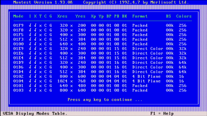207x116 pixels.
Task: Click the Yres column header
Action: [81, 16]
